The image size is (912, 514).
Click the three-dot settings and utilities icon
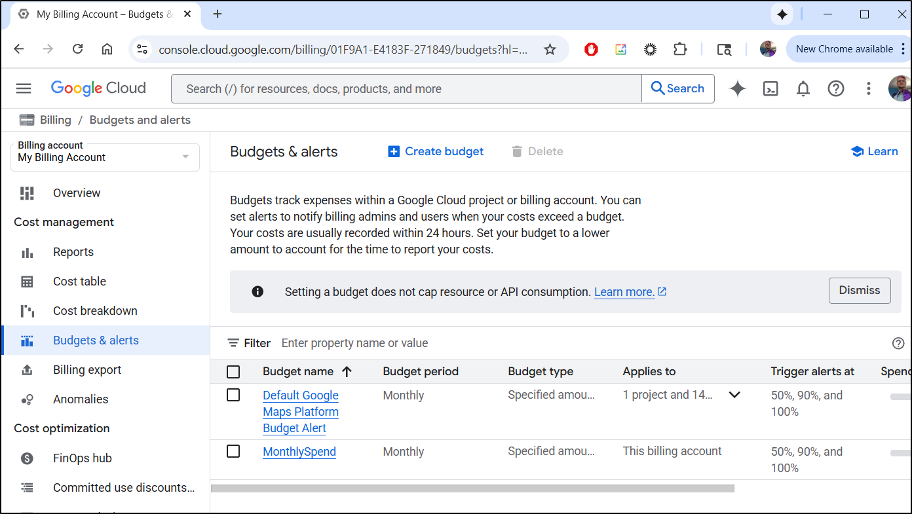(x=869, y=88)
